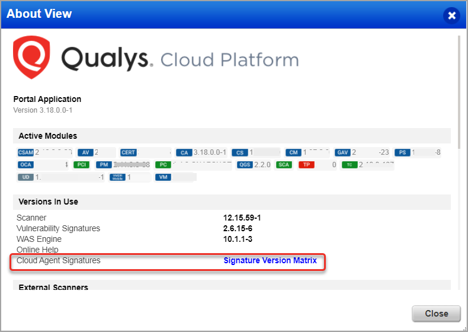Click the vertical scrollbar thumb

[x=459, y=92]
